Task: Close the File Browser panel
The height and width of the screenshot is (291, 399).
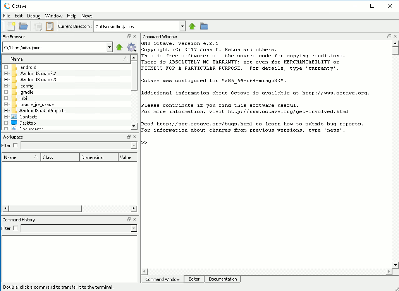Action: tap(135, 37)
